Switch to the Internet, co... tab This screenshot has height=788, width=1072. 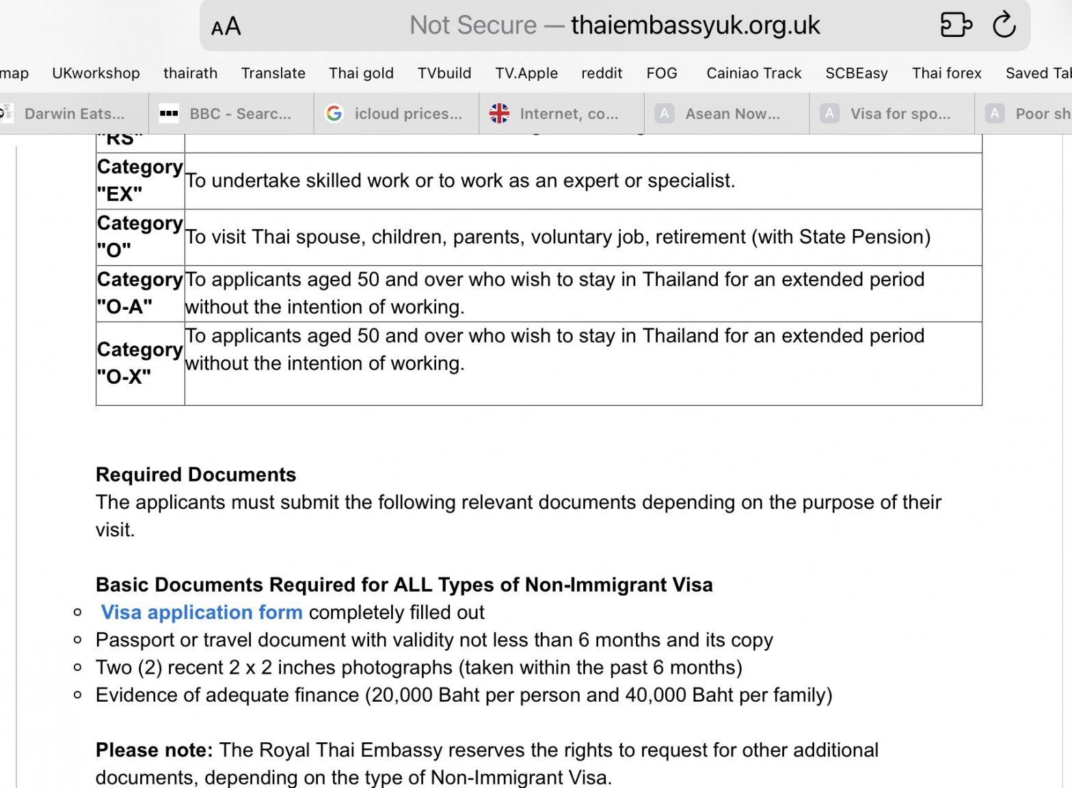[561, 114]
